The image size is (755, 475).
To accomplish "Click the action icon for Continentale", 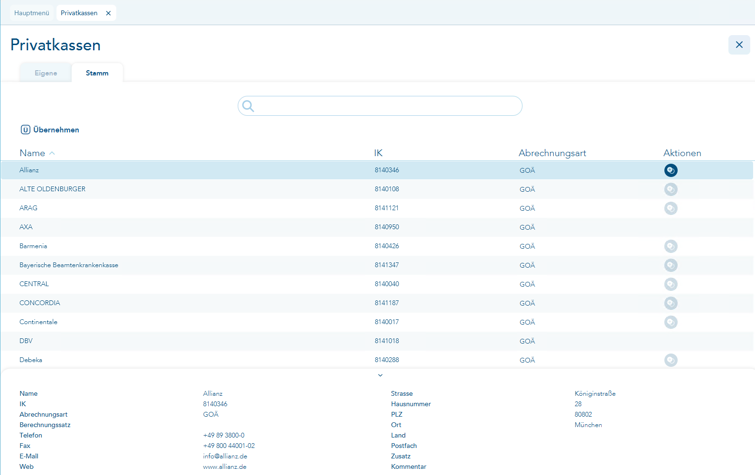I will tap(671, 322).
